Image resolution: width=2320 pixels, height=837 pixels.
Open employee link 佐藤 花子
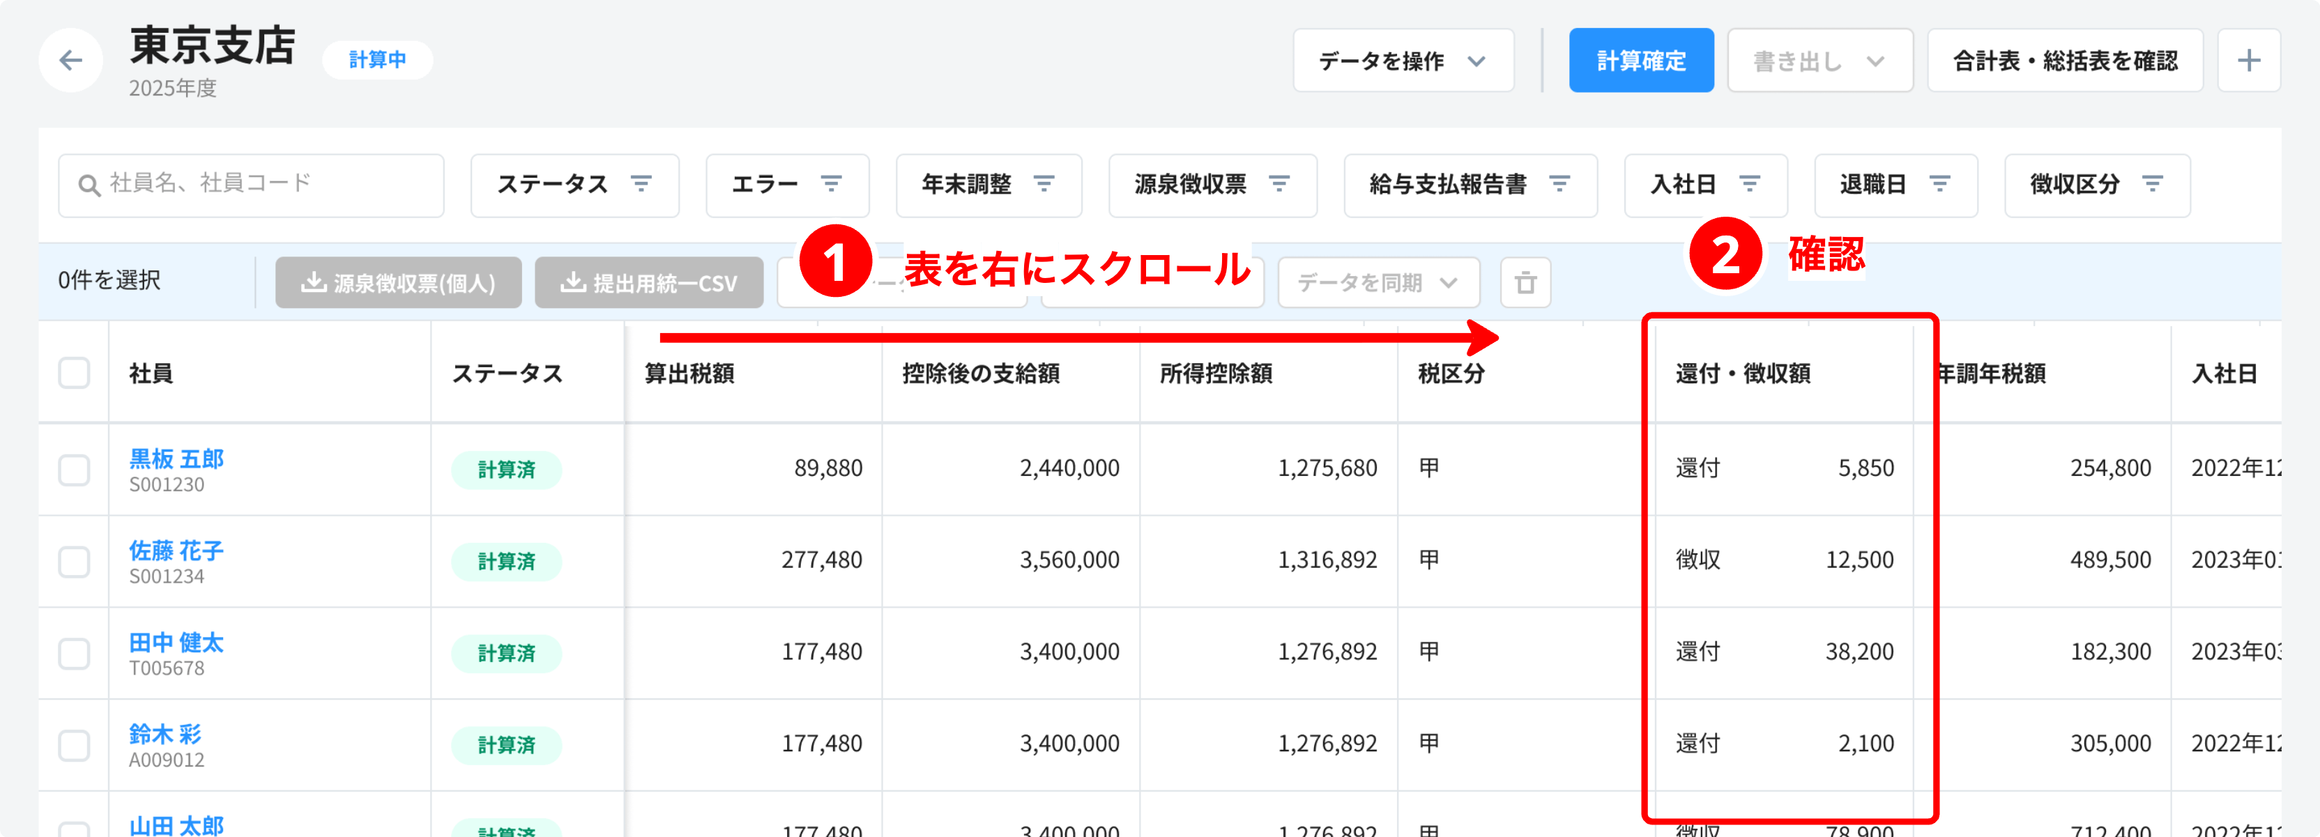(176, 550)
